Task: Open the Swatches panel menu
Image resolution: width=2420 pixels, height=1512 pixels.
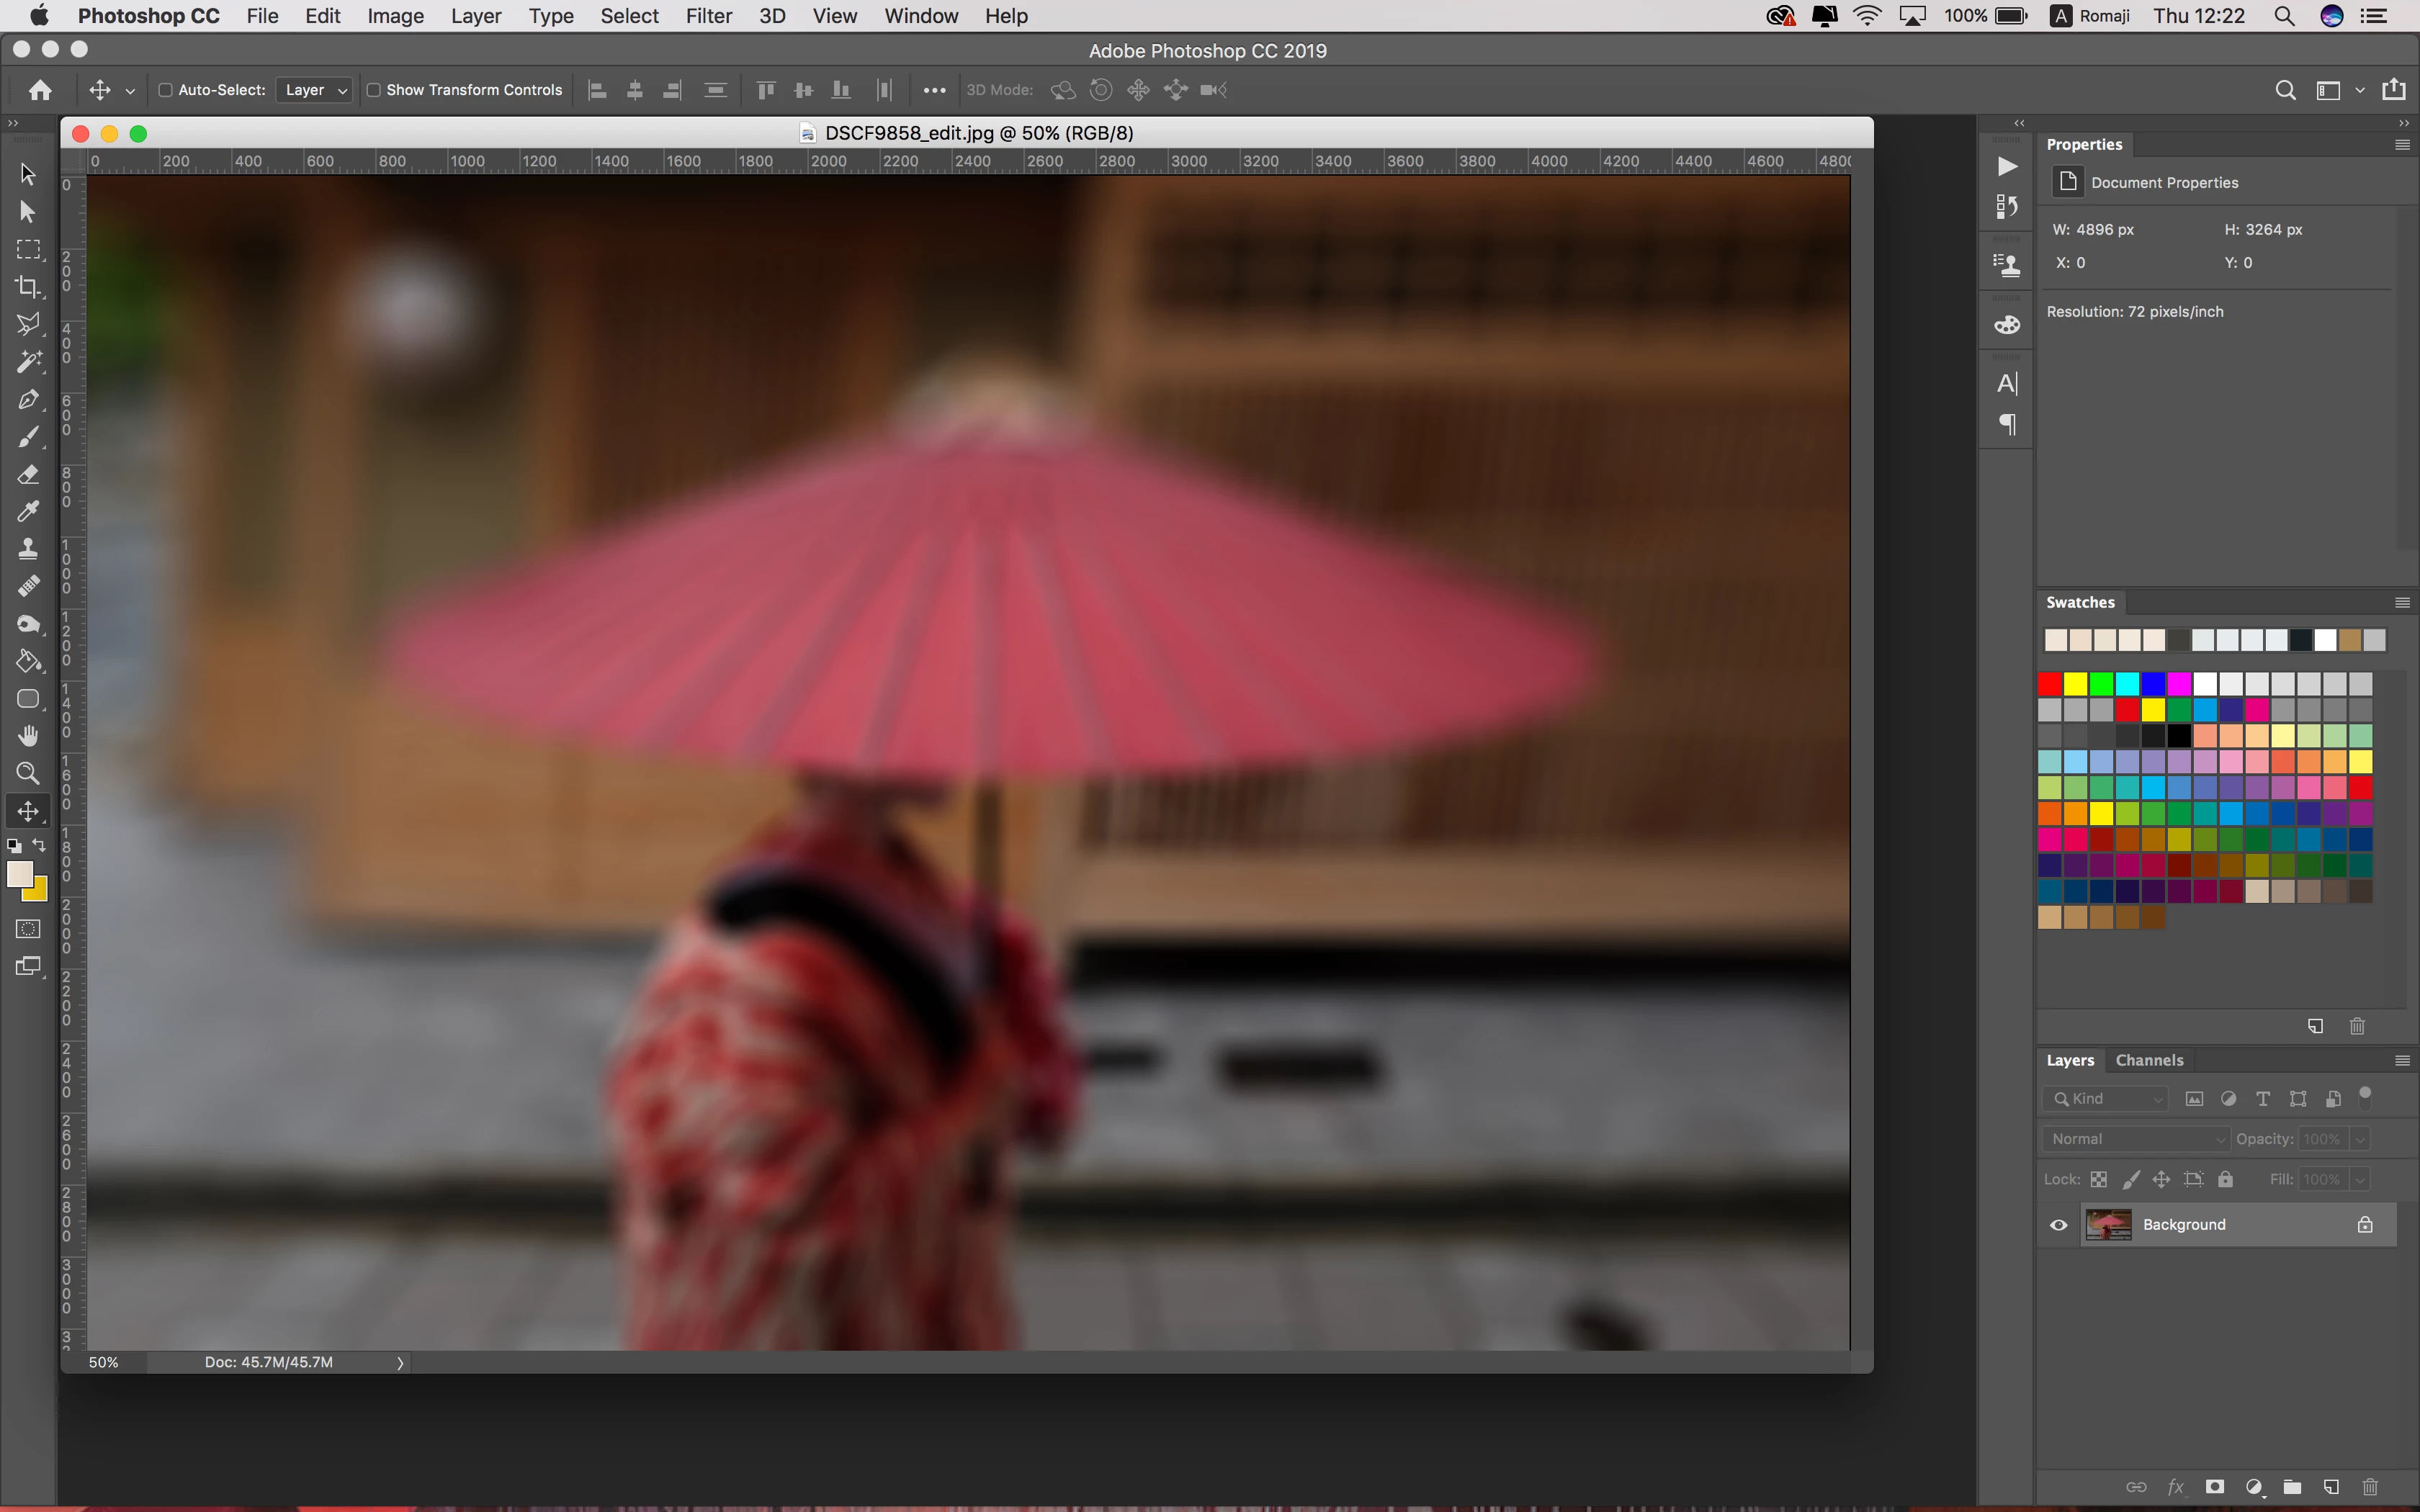Action: pos(2402,603)
